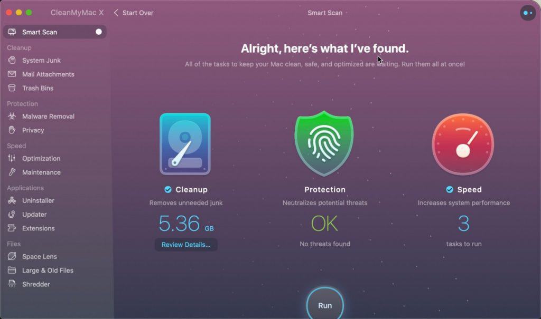Open the Malware Removal biohazard icon
The height and width of the screenshot is (319, 541).
pyautogui.click(x=12, y=116)
